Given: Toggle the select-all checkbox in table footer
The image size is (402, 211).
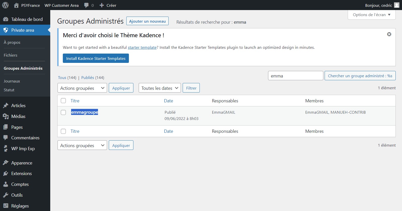Looking at the screenshot, I should point(63,131).
